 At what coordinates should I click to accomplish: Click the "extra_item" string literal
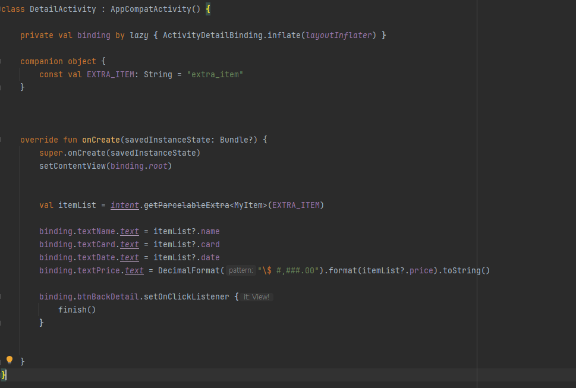click(215, 74)
